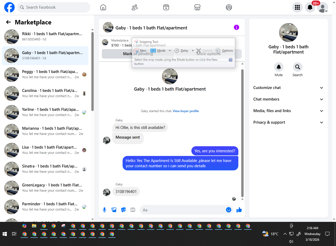The height and width of the screenshot is (246, 336).
Task: Send a voice clip microphone icon
Action: (104, 210)
